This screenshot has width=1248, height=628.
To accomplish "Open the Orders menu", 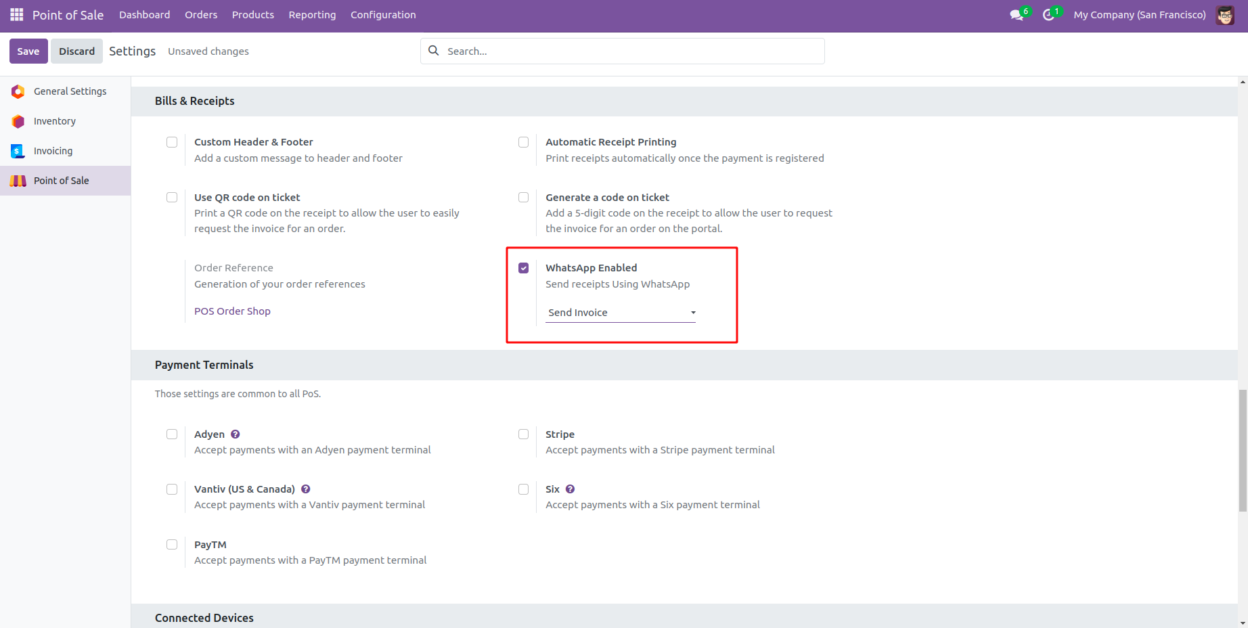I will pyautogui.click(x=201, y=15).
